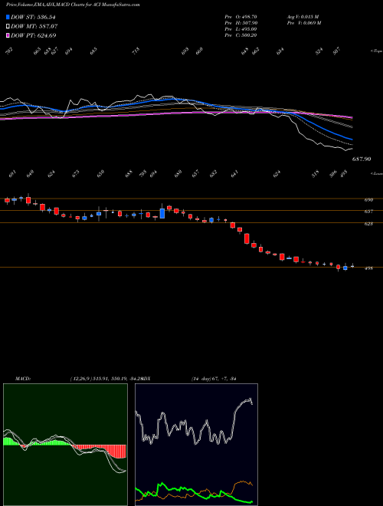Click the '691' low value label

(12, 174)
